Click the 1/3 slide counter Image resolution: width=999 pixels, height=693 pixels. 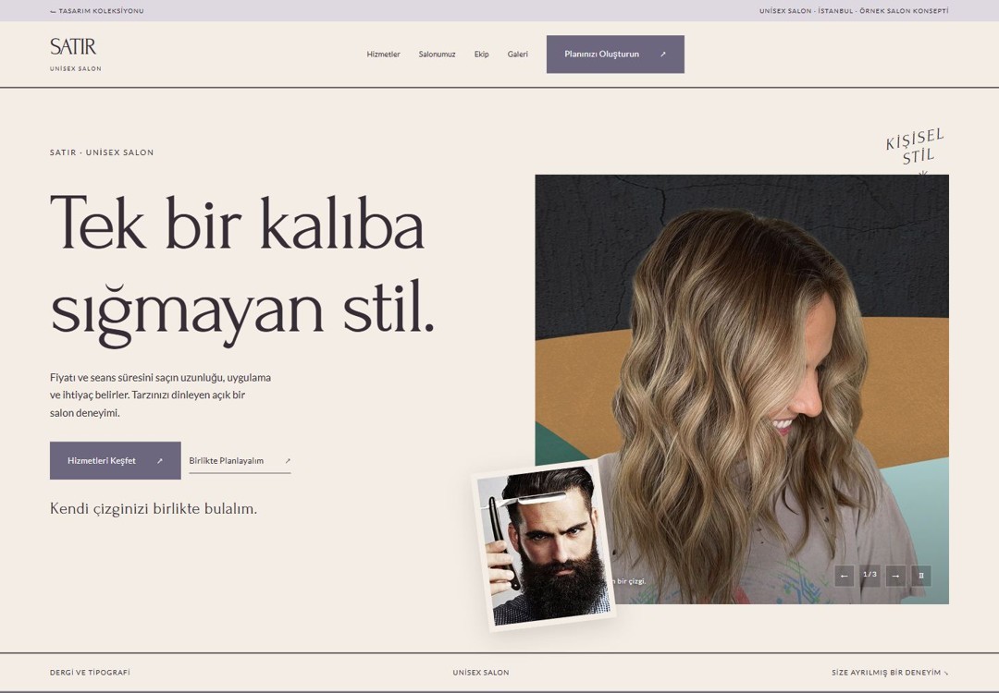tap(869, 574)
